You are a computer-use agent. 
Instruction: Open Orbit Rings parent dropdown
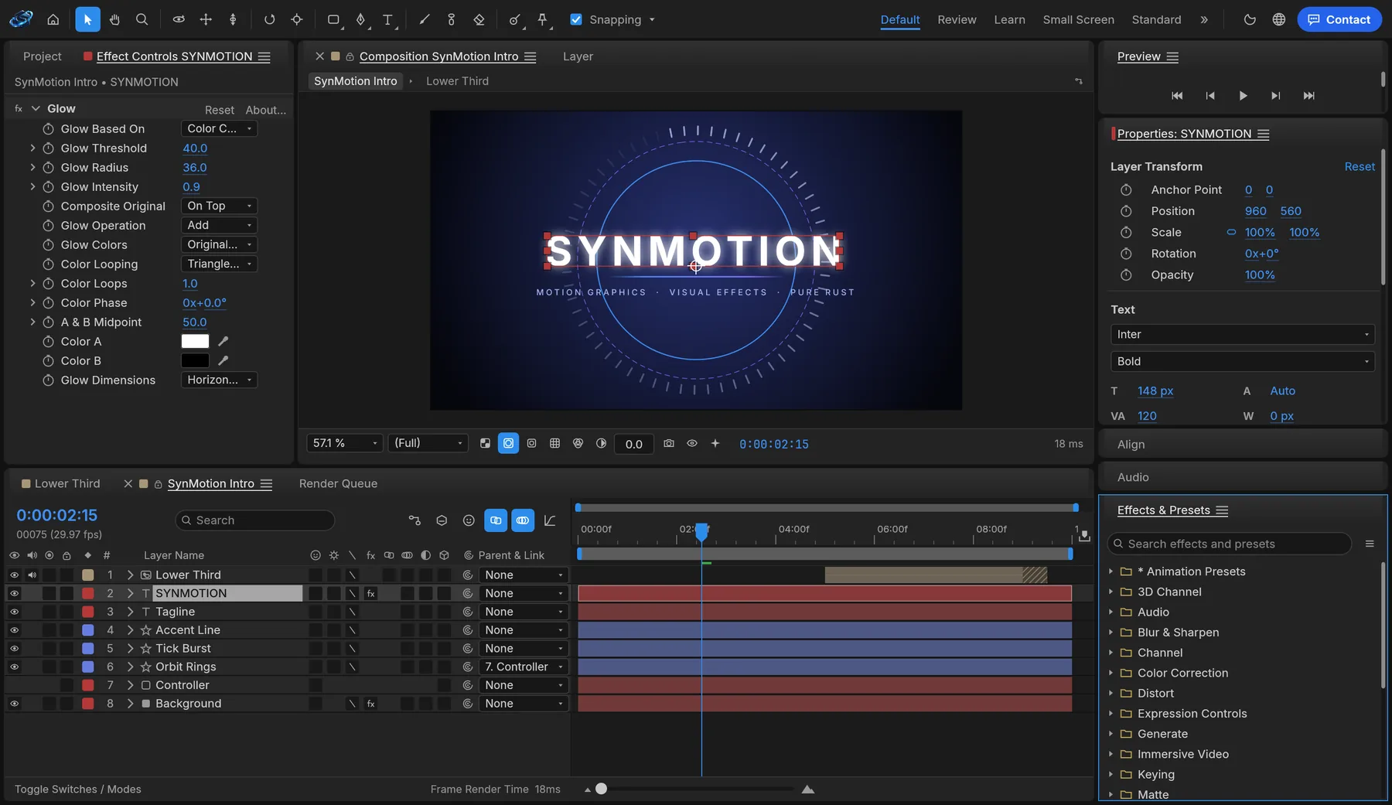pos(524,667)
